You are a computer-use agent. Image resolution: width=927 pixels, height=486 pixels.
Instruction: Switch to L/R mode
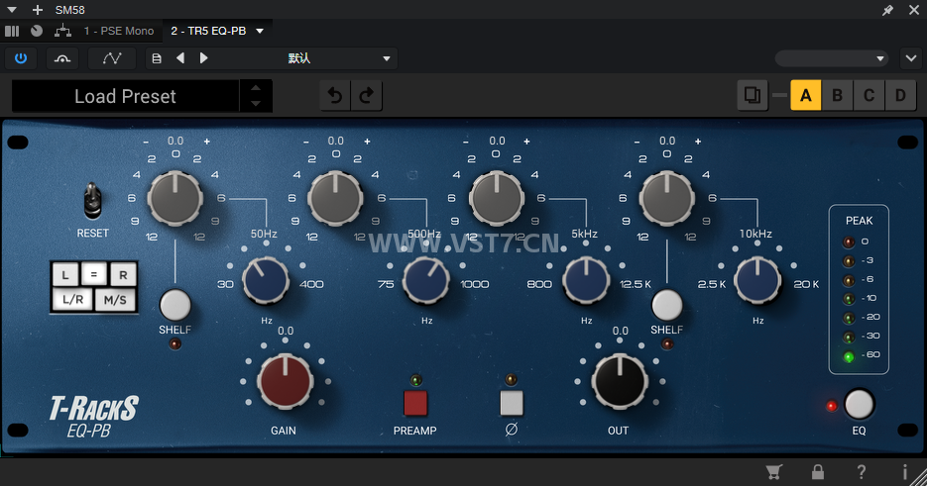72,299
